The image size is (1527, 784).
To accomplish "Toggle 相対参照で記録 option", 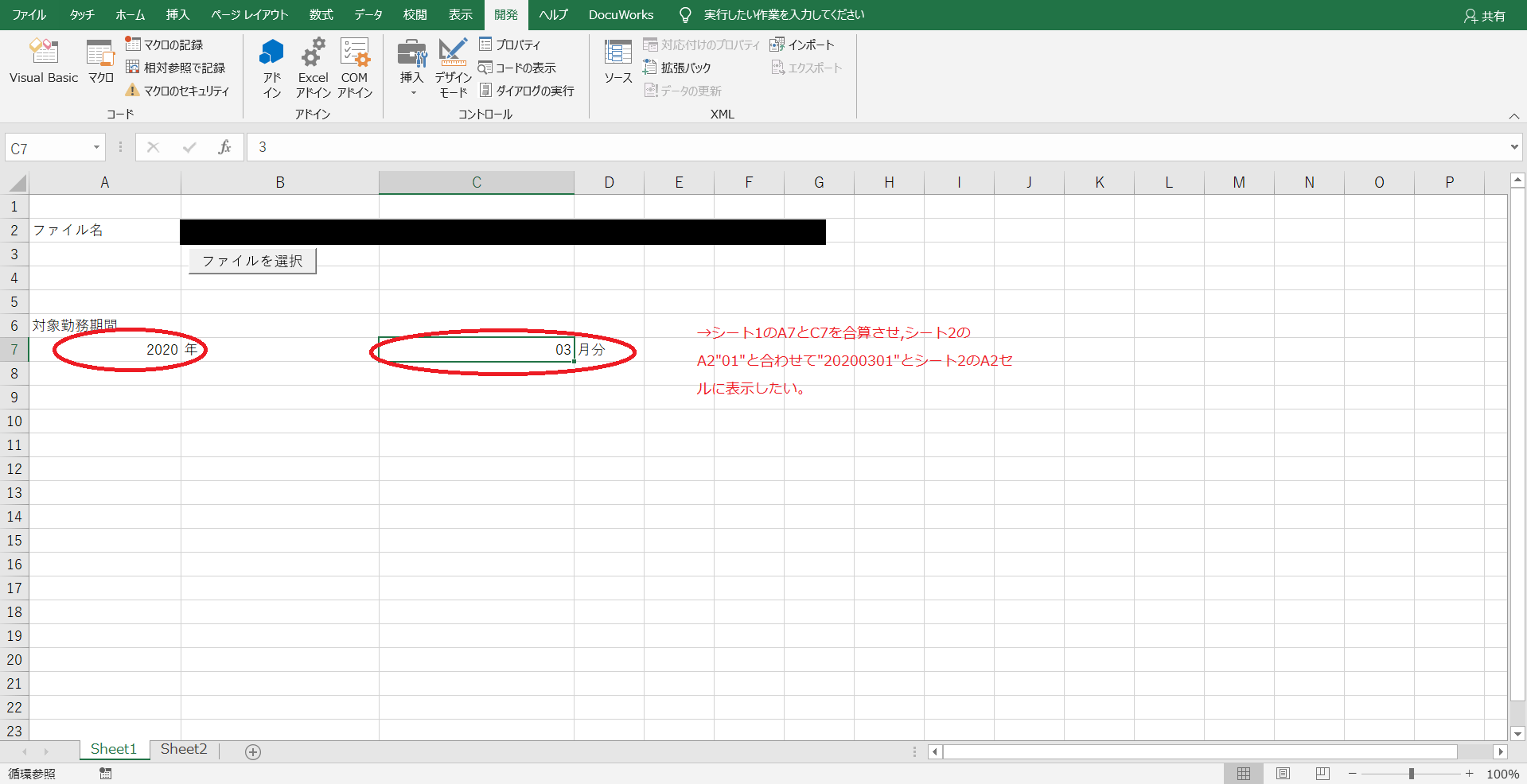I will [x=175, y=68].
